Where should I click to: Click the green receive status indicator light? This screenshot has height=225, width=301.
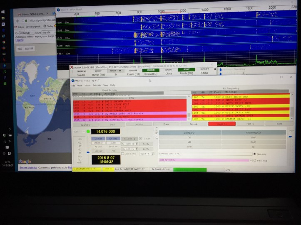(x=88, y=131)
